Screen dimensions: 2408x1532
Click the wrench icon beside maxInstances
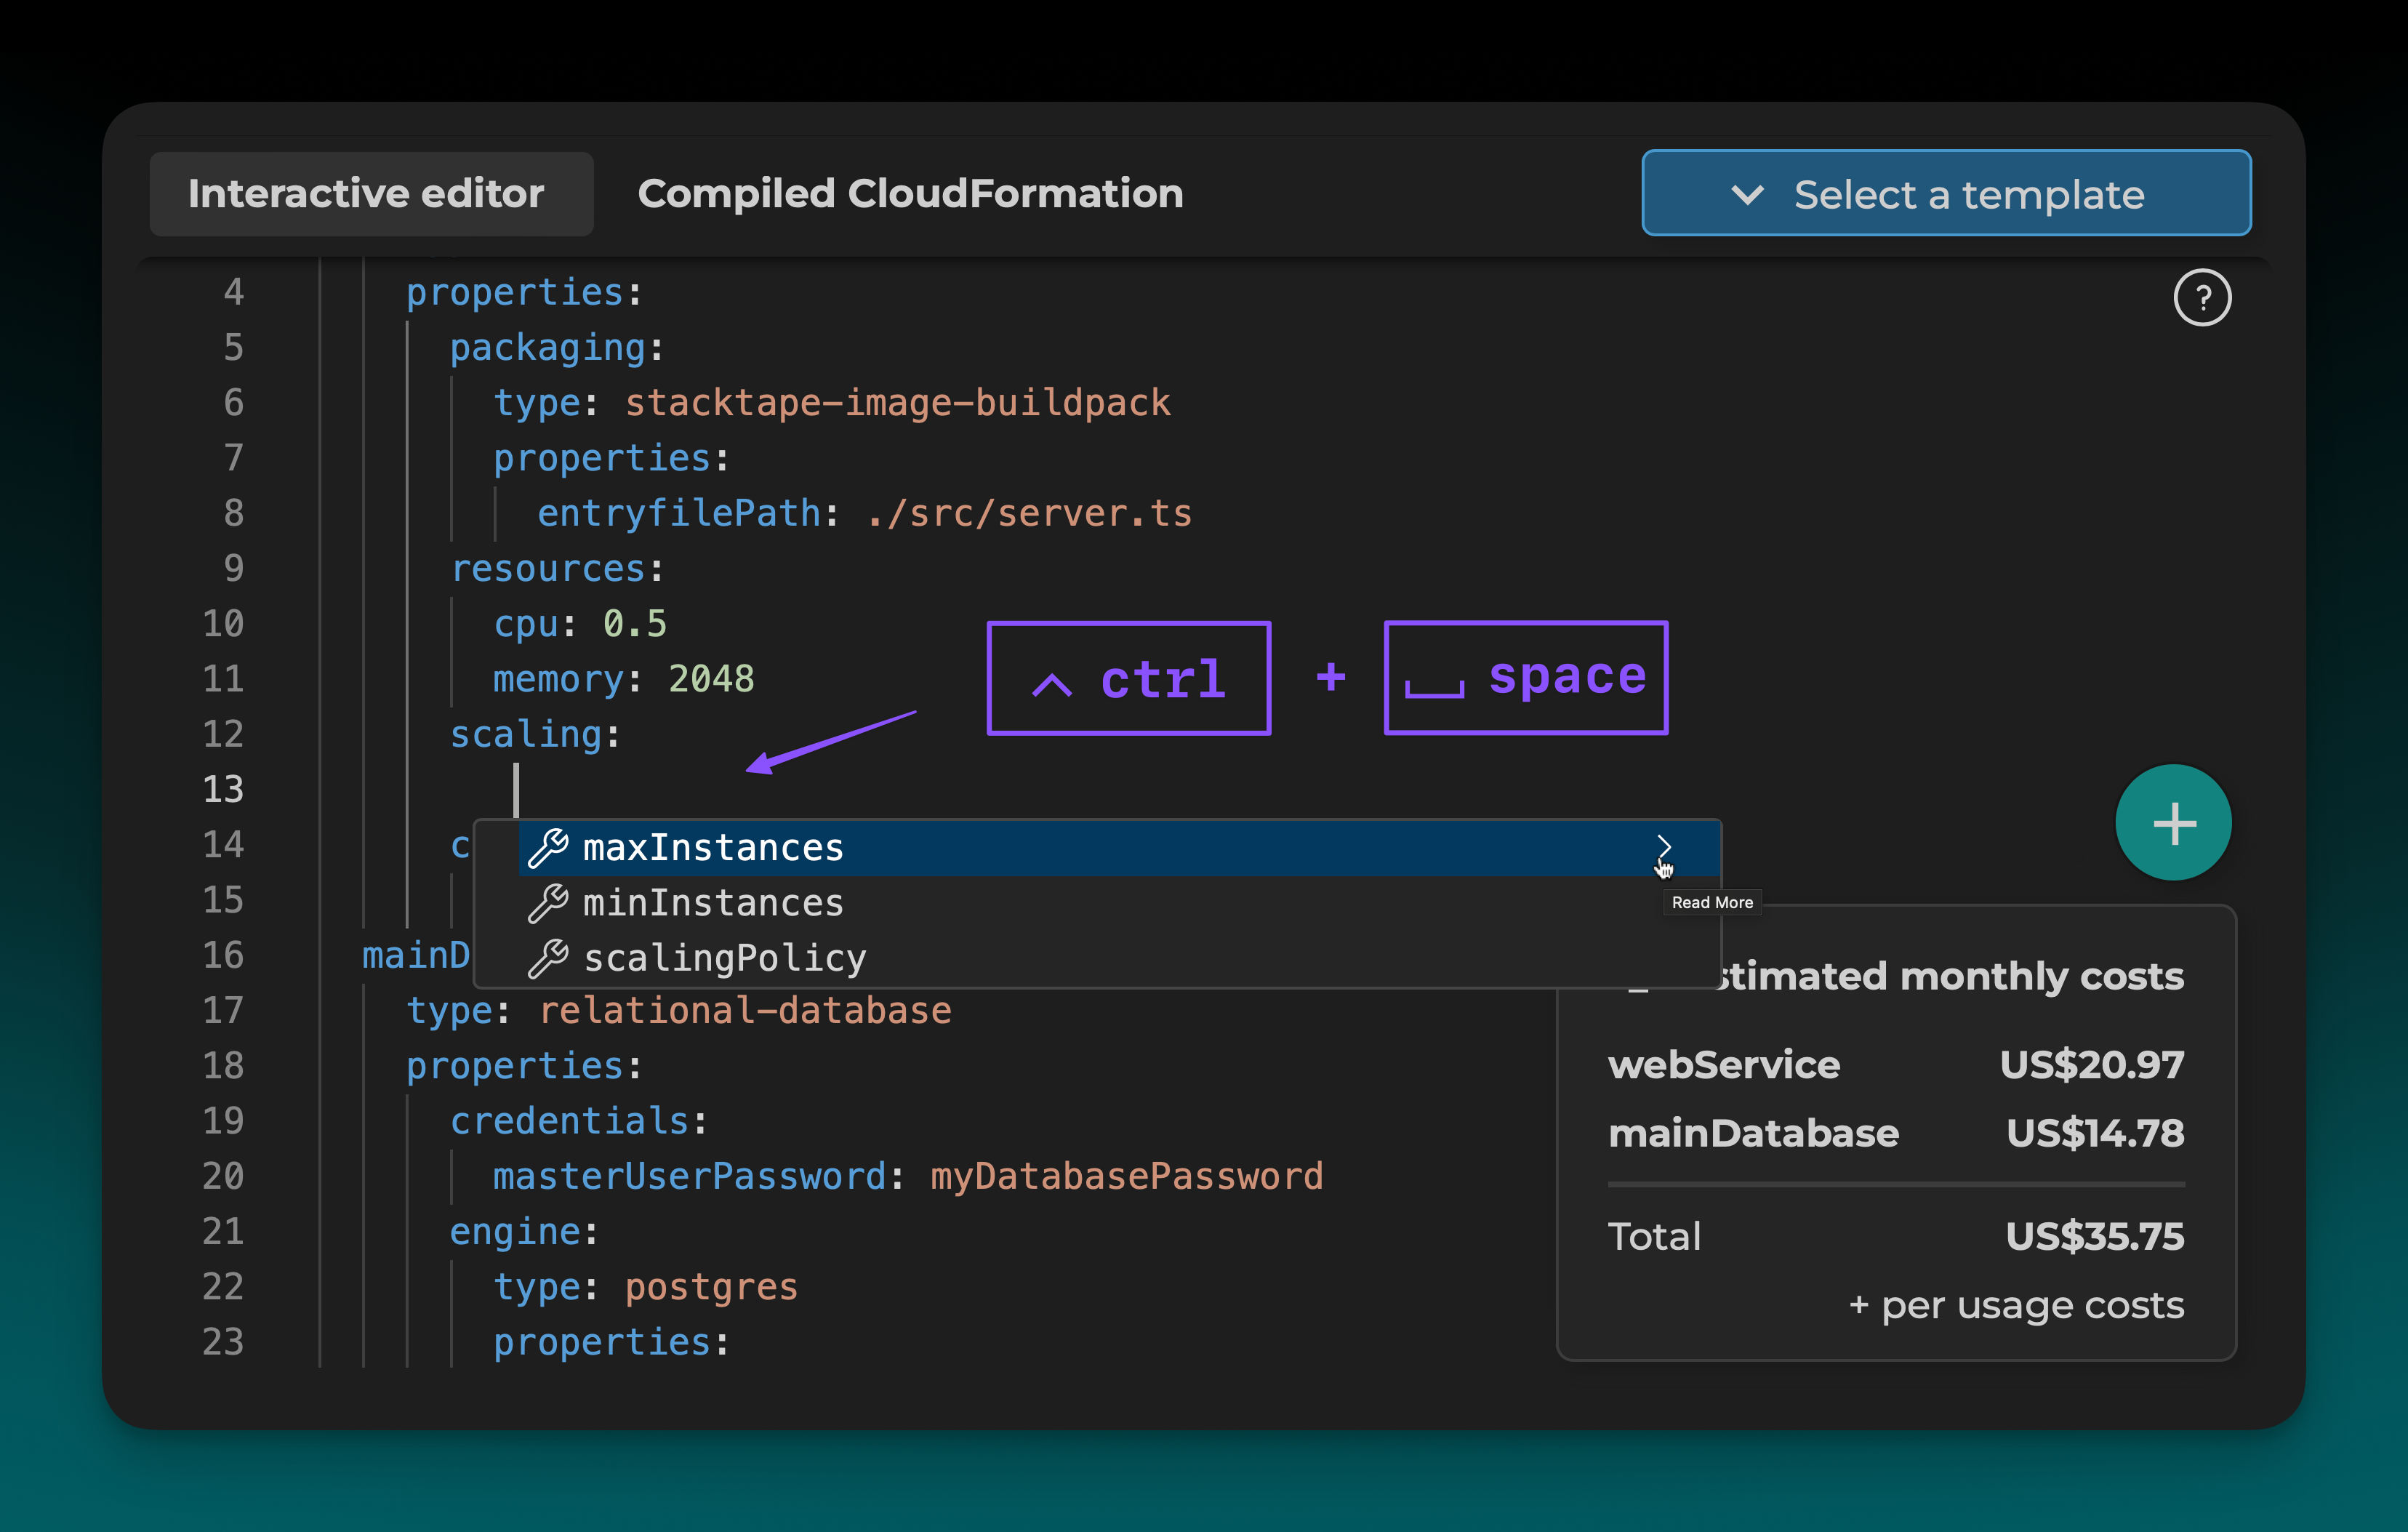tap(548, 848)
